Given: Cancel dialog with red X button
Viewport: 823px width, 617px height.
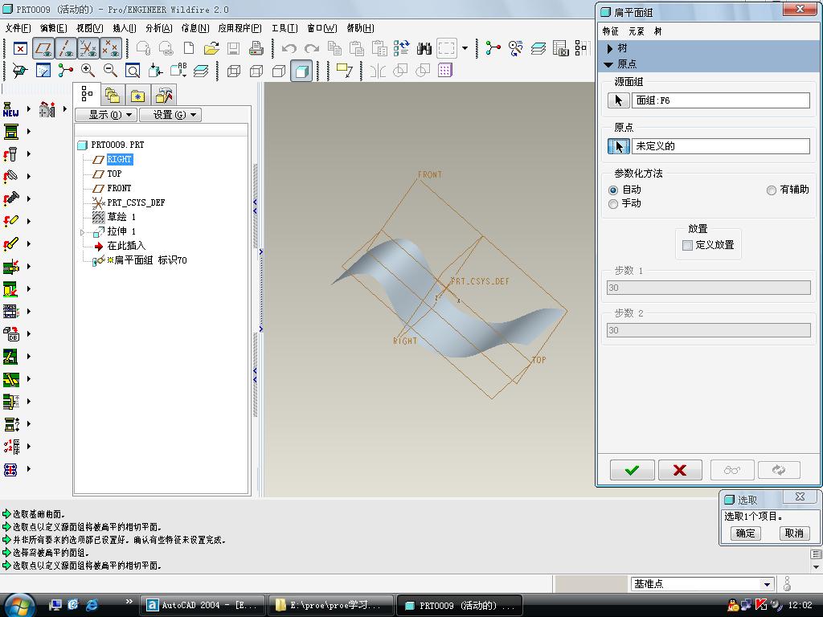Looking at the screenshot, I should click(x=680, y=471).
